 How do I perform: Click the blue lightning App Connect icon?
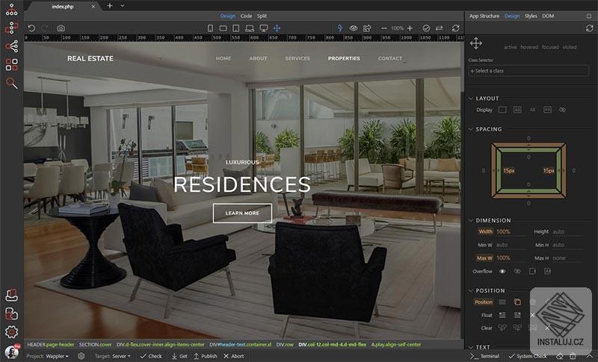340,28
